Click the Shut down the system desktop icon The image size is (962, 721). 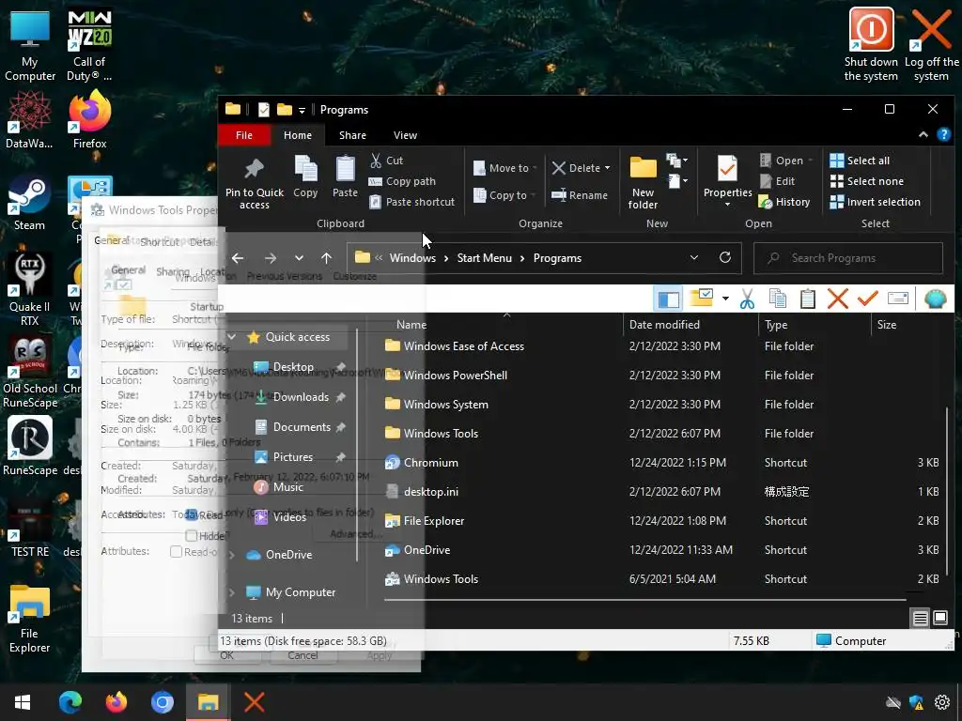coord(871,45)
